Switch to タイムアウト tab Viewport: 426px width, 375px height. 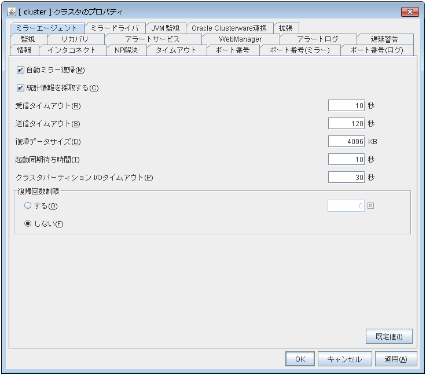[x=177, y=50]
